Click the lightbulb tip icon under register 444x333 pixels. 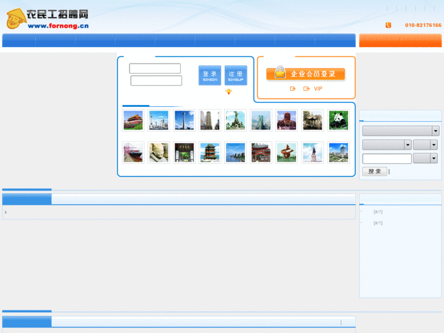229,91
